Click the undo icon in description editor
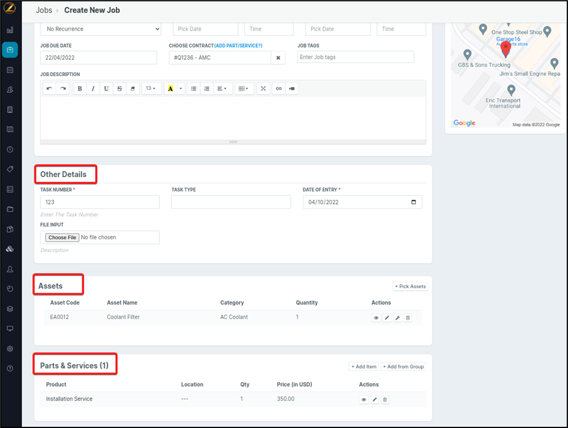 point(49,89)
